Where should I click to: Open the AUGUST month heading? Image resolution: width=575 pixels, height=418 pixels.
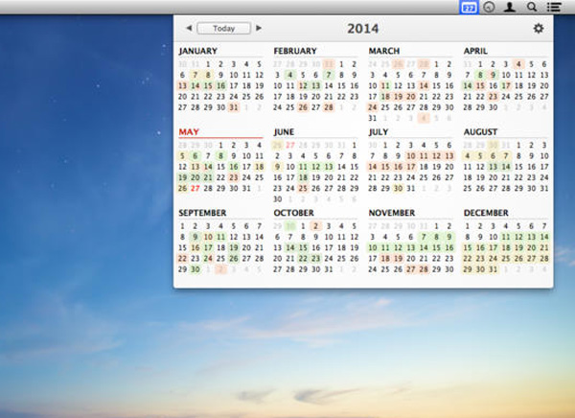point(481,131)
